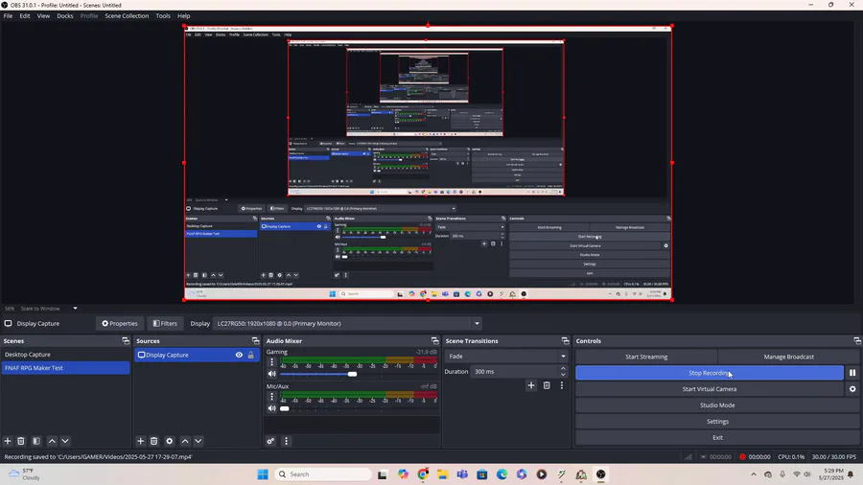Mute the Gaming audio source
863x485 pixels.
272,374
